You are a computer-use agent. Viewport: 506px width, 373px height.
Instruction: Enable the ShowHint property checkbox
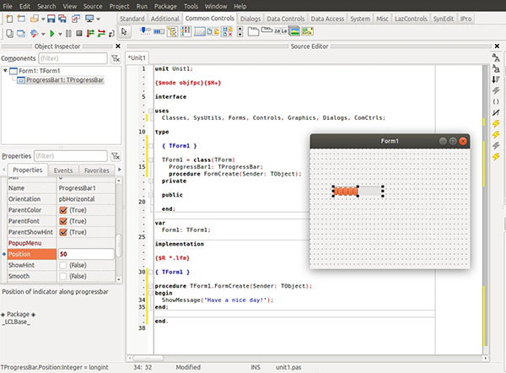tap(63, 265)
